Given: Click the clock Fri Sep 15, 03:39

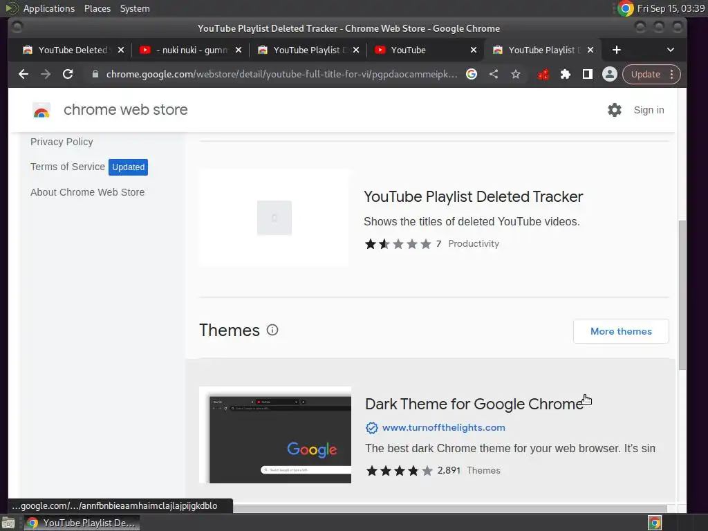Looking at the screenshot, I should 671,8.
